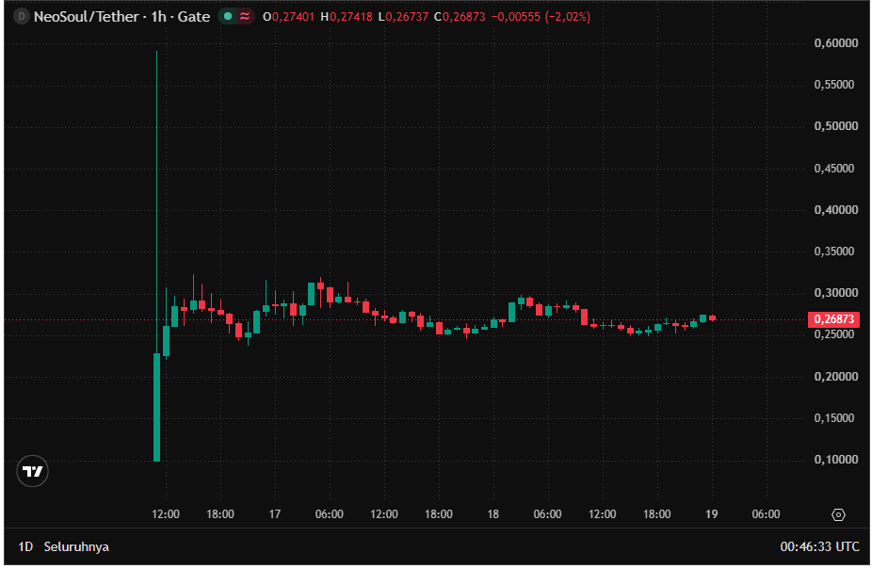Select the Seluruhnya time range
The width and height of the screenshot is (872, 569).
coord(76,546)
